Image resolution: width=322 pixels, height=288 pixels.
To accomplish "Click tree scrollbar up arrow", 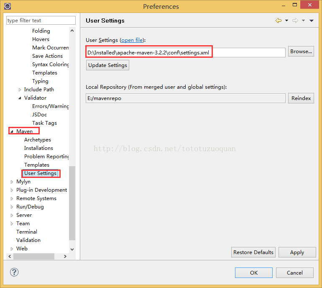I will click(x=72, y=31).
